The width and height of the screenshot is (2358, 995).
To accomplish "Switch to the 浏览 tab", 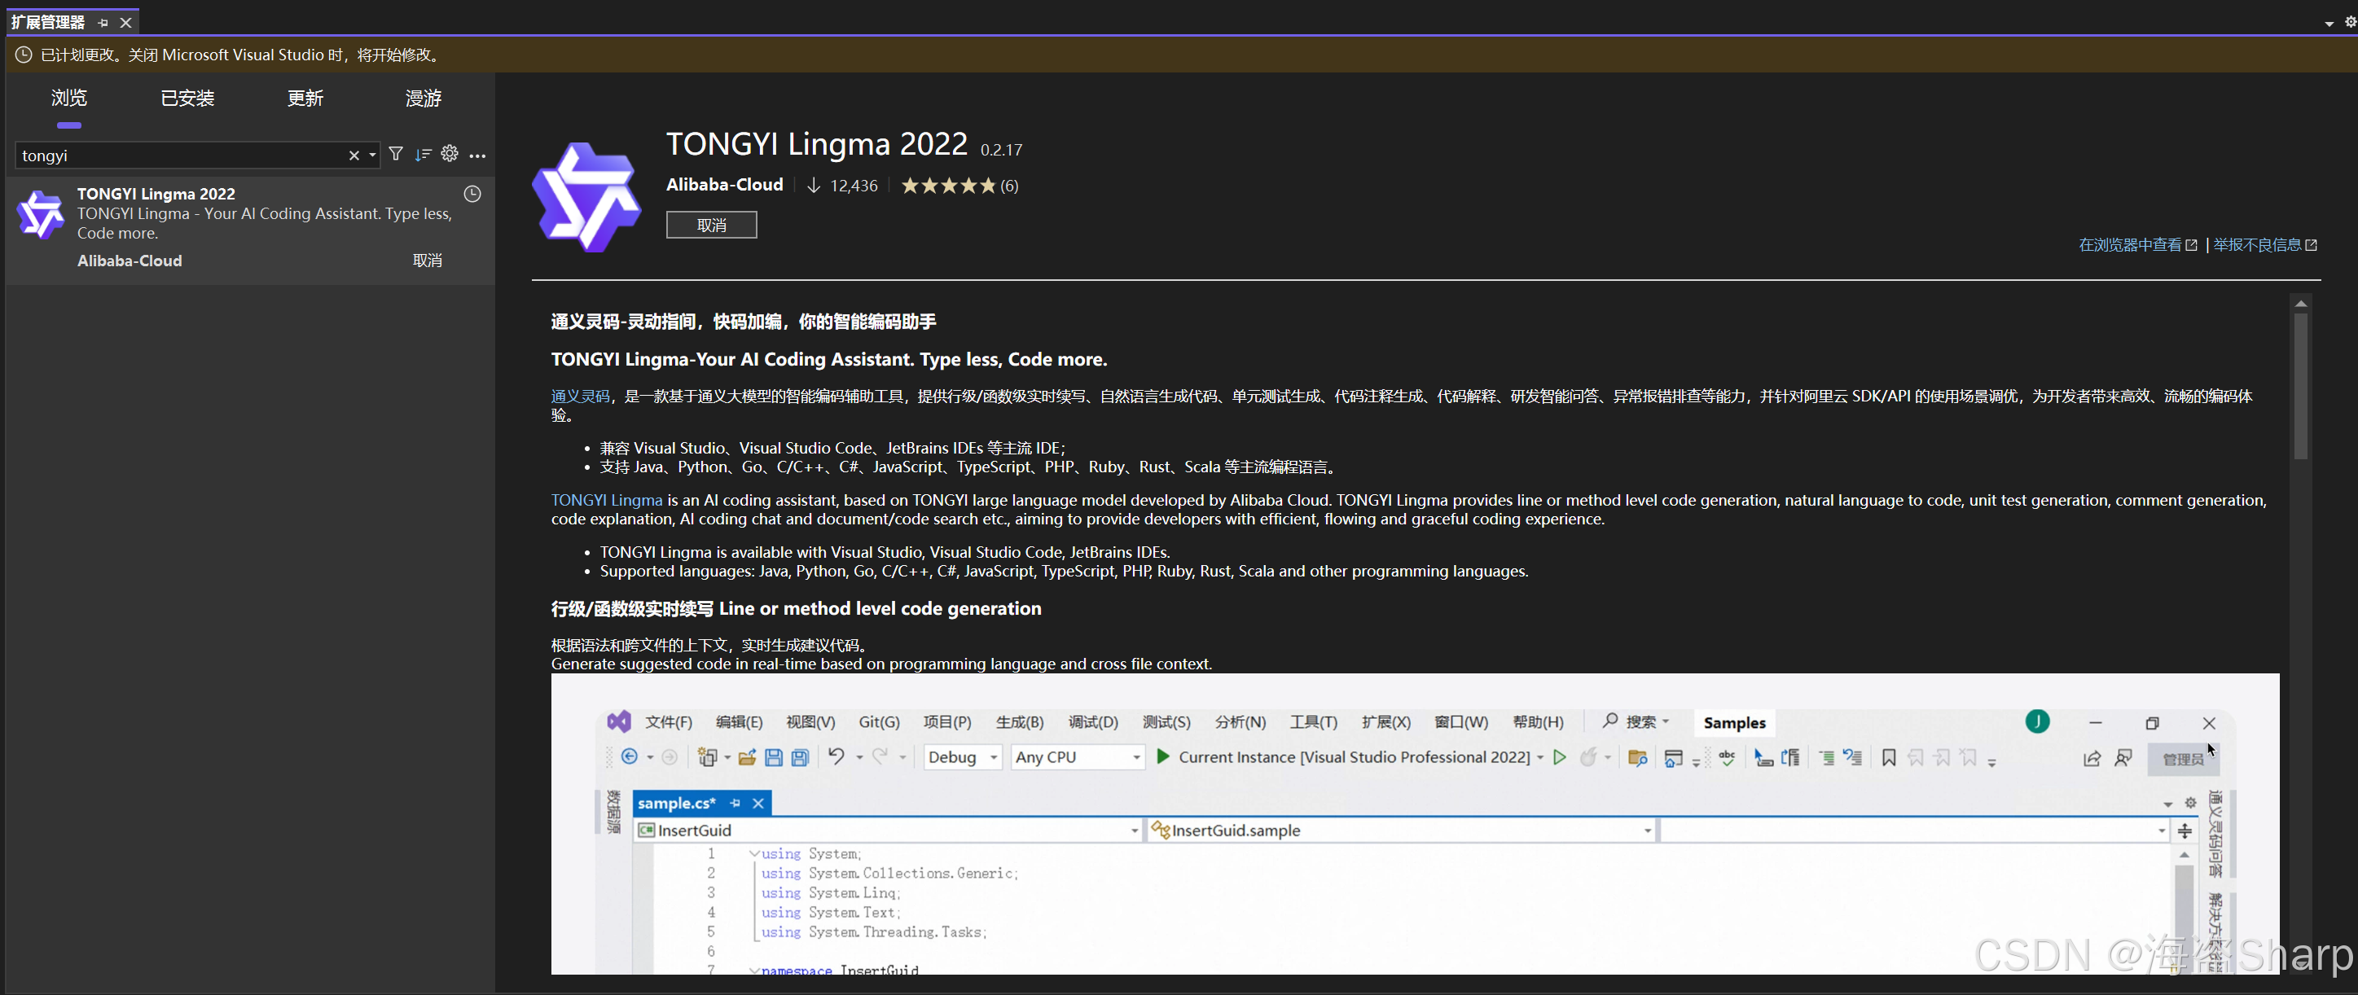I will (x=68, y=99).
